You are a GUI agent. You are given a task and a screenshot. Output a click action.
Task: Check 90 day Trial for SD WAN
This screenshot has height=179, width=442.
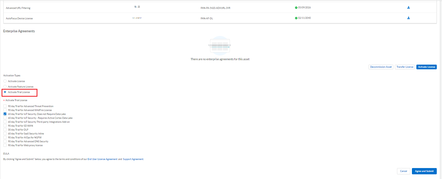[x=5, y=126]
